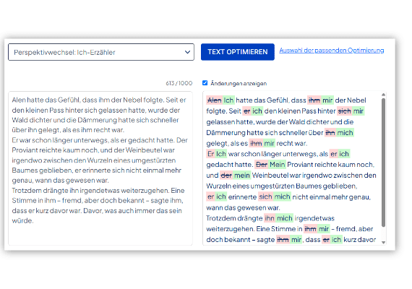The width and height of the screenshot is (412, 289).
Task: Click the green inserted word Mein
Action: coord(278,165)
